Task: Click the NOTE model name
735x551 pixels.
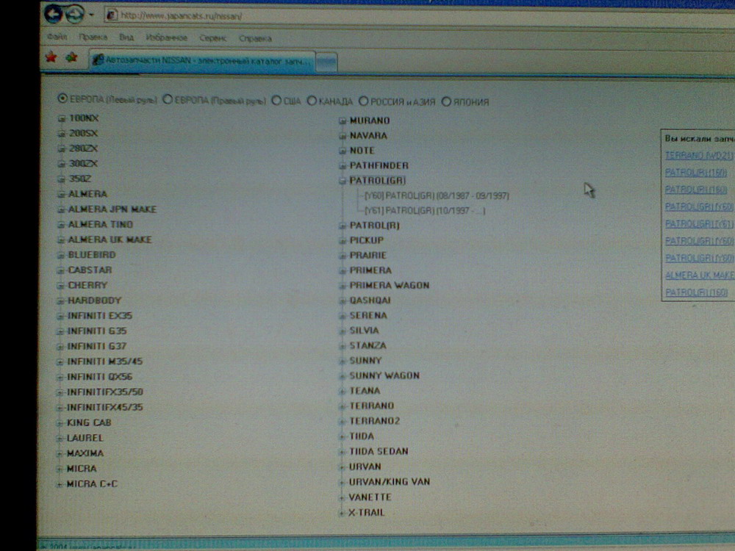Action: tap(362, 151)
